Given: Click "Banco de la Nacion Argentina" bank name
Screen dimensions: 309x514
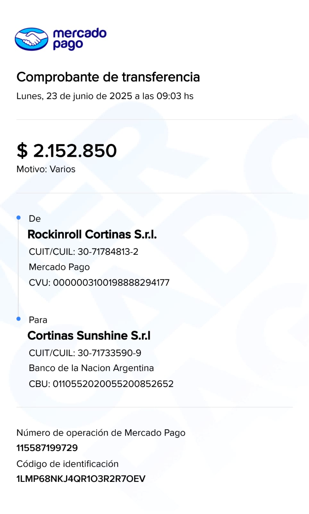Looking at the screenshot, I should point(91,368).
